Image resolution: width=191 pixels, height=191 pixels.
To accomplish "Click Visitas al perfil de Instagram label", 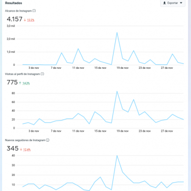I will tap(23, 74).
